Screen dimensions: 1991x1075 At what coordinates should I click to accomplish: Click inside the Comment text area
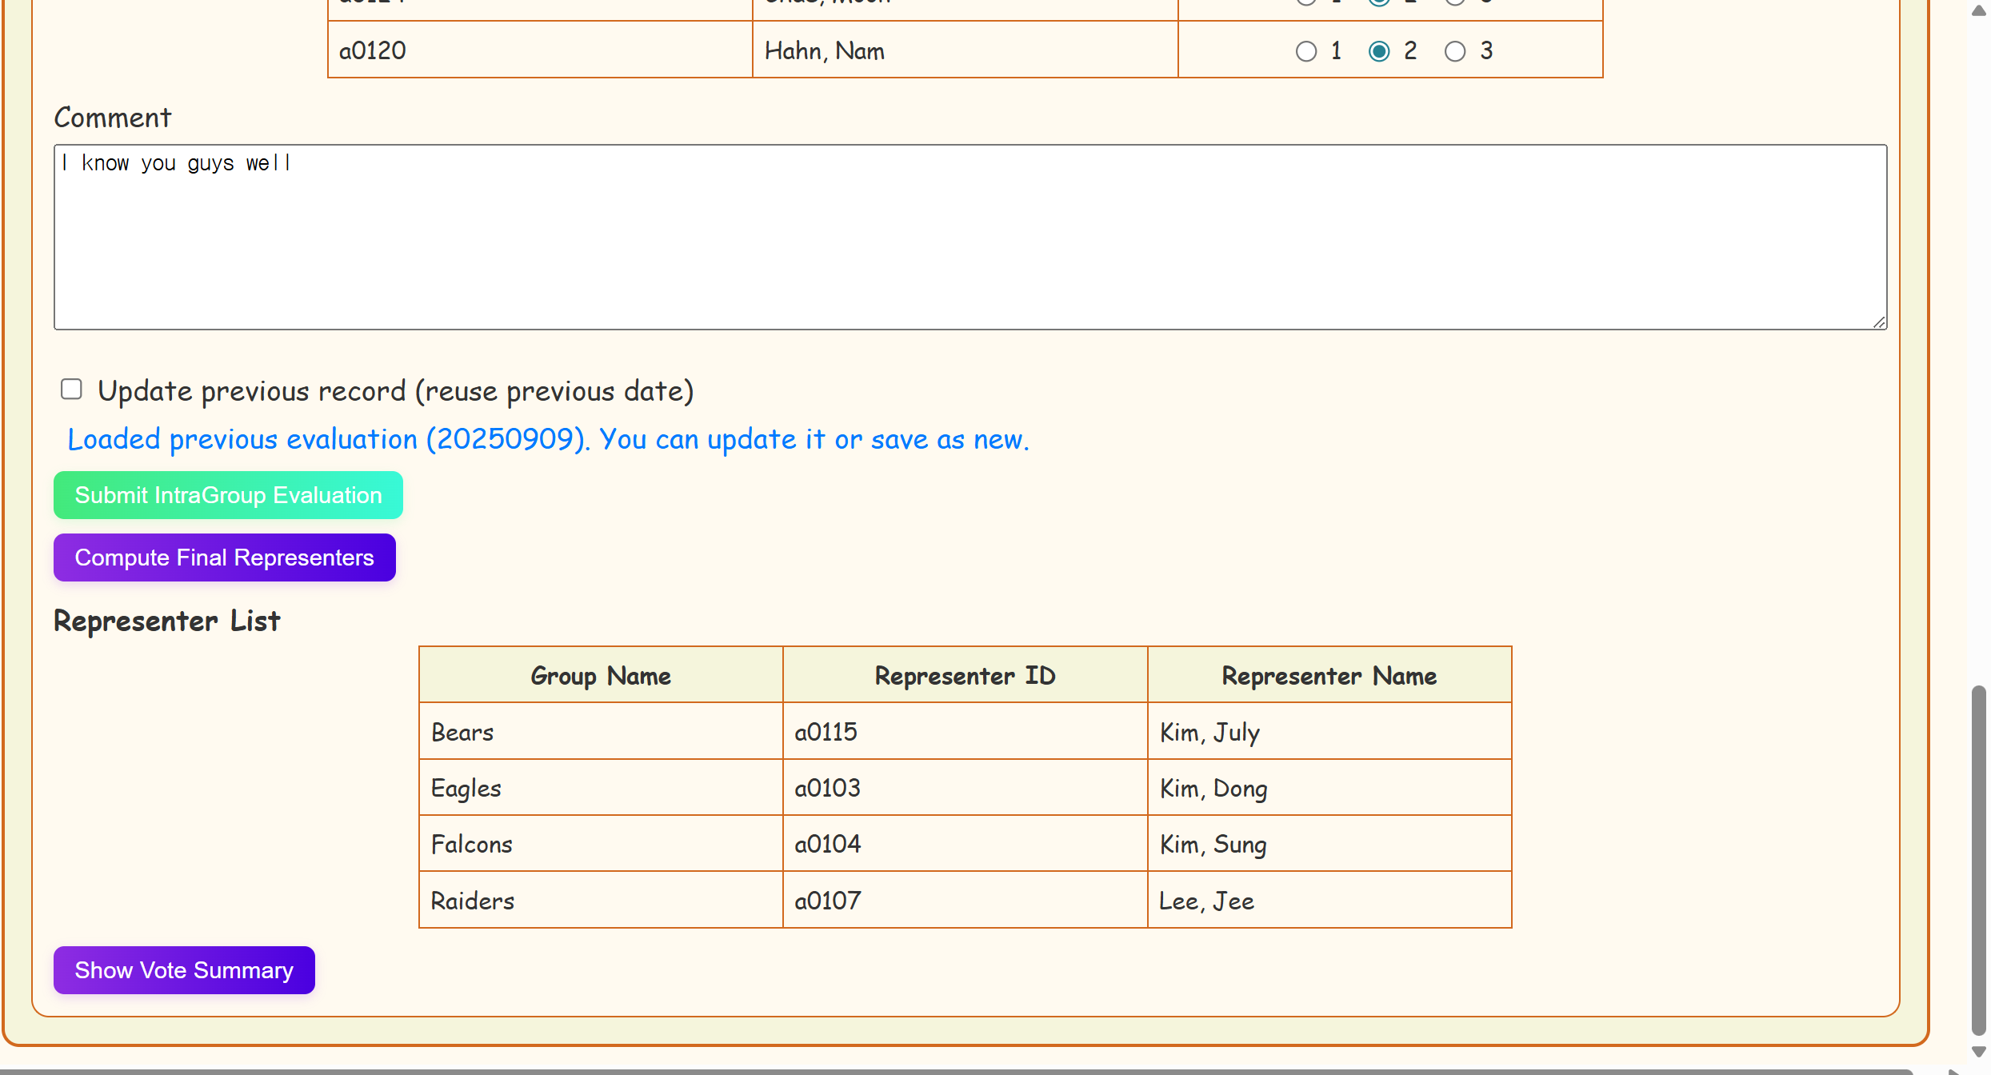970,237
